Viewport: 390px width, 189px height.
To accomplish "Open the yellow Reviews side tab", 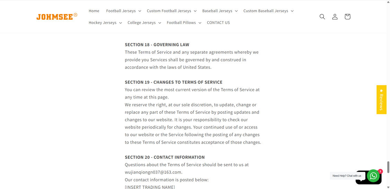I will pos(381,100).
